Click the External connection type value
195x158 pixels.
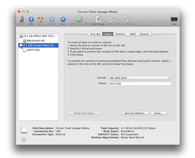point(61,134)
